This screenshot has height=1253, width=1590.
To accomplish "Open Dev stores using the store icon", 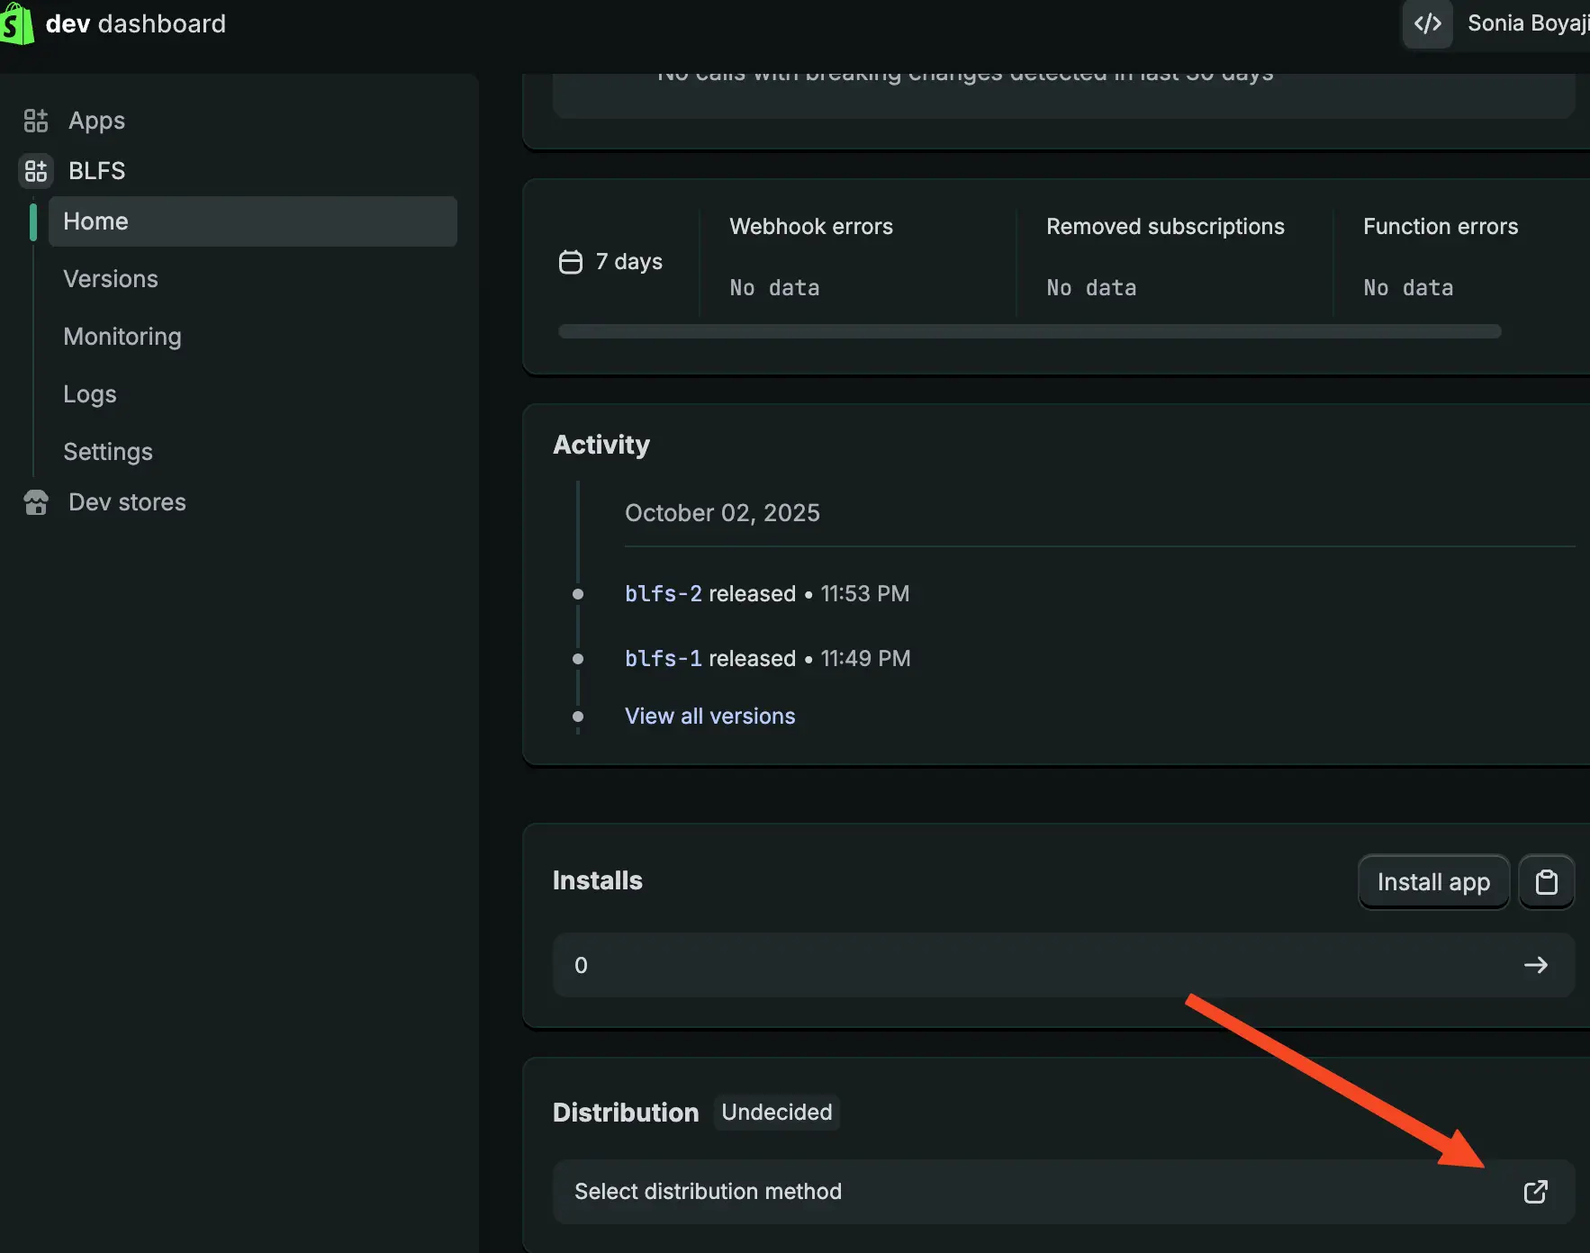I will point(36,502).
